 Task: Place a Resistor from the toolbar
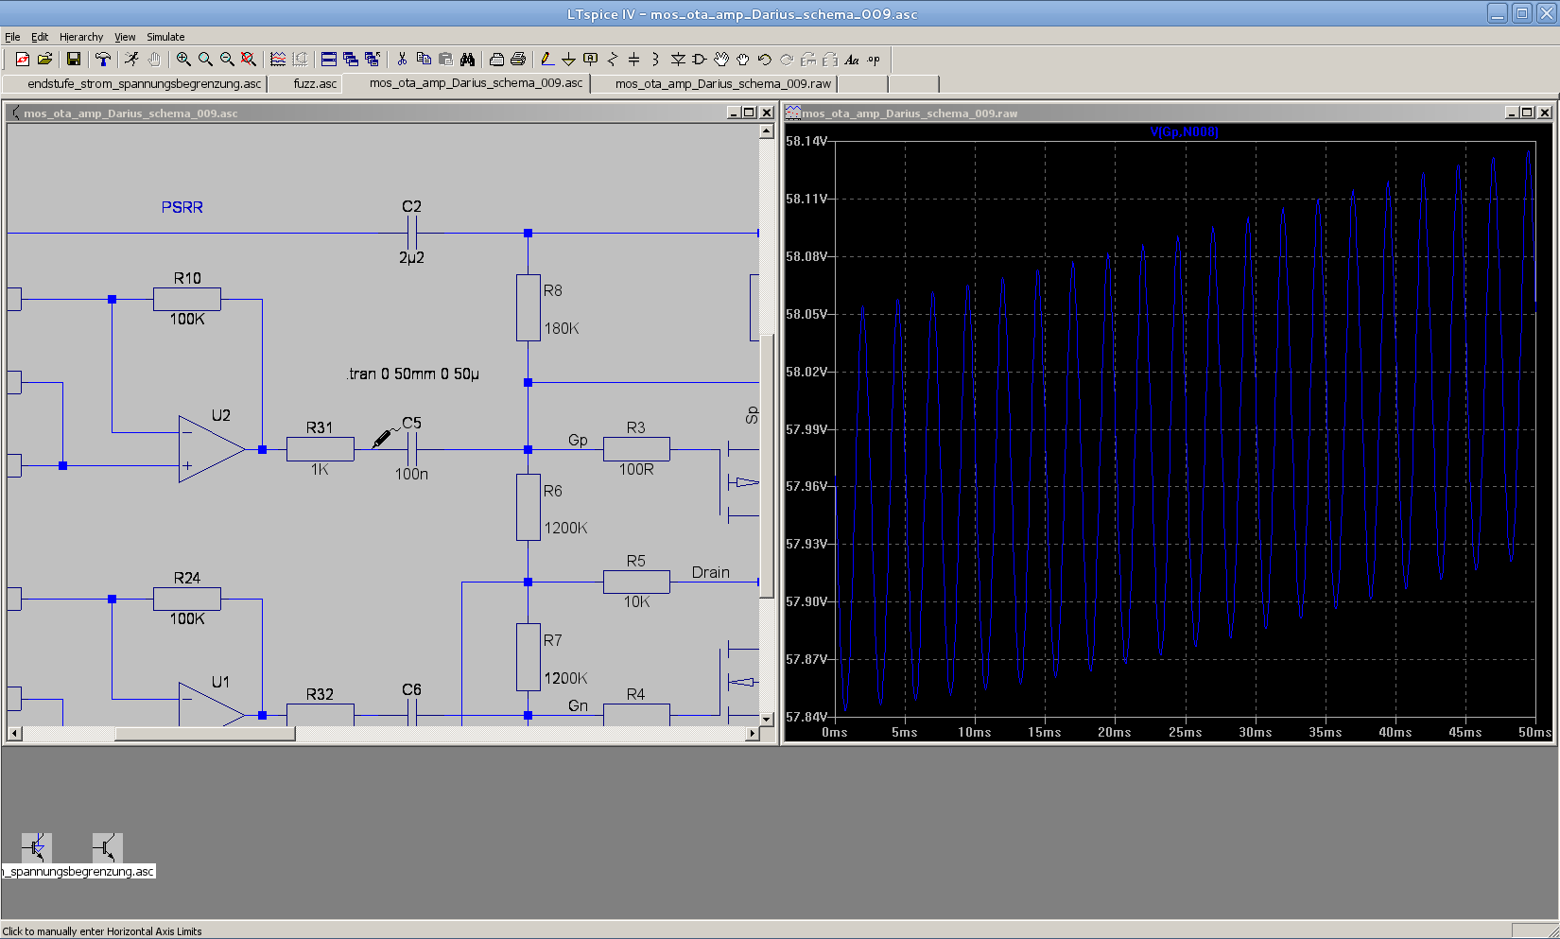(x=612, y=59)
